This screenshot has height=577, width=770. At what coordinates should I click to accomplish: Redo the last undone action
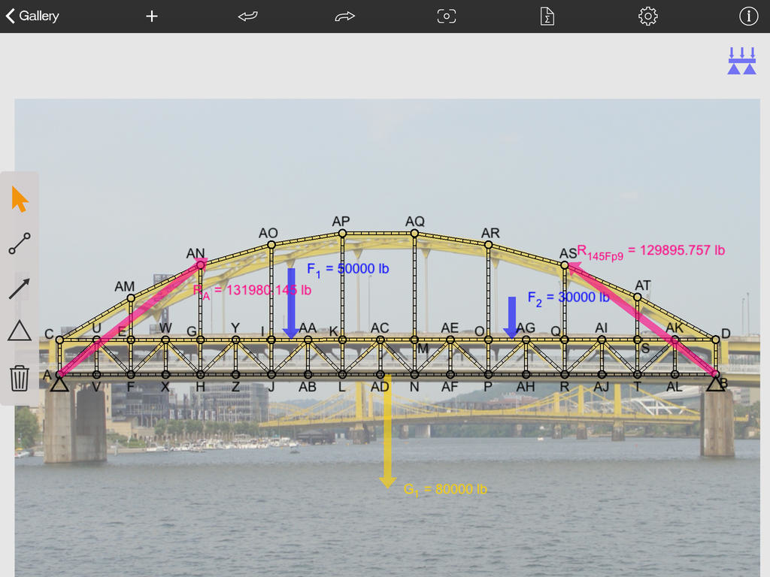click(x=344, y=16)
